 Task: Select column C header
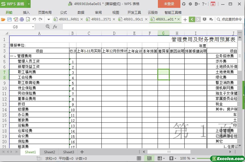click(89, 33)
